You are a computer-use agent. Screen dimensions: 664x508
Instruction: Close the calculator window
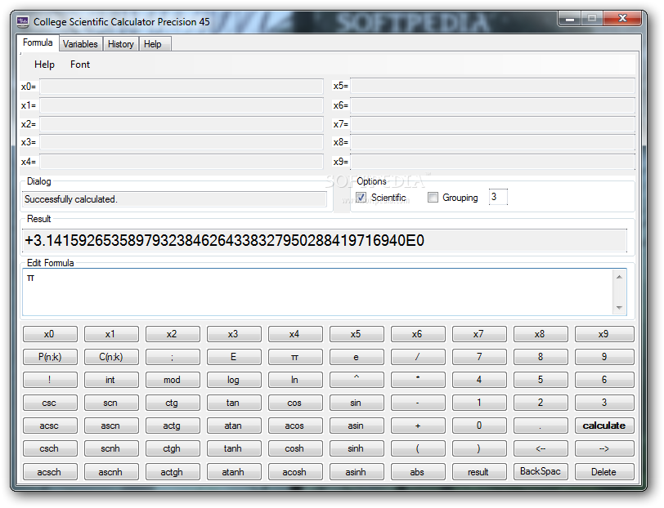point(622,19)
